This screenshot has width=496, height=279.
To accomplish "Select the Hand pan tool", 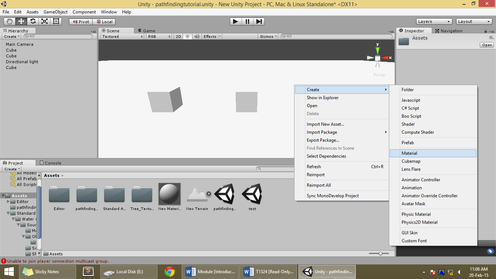I will pos(9,21).
